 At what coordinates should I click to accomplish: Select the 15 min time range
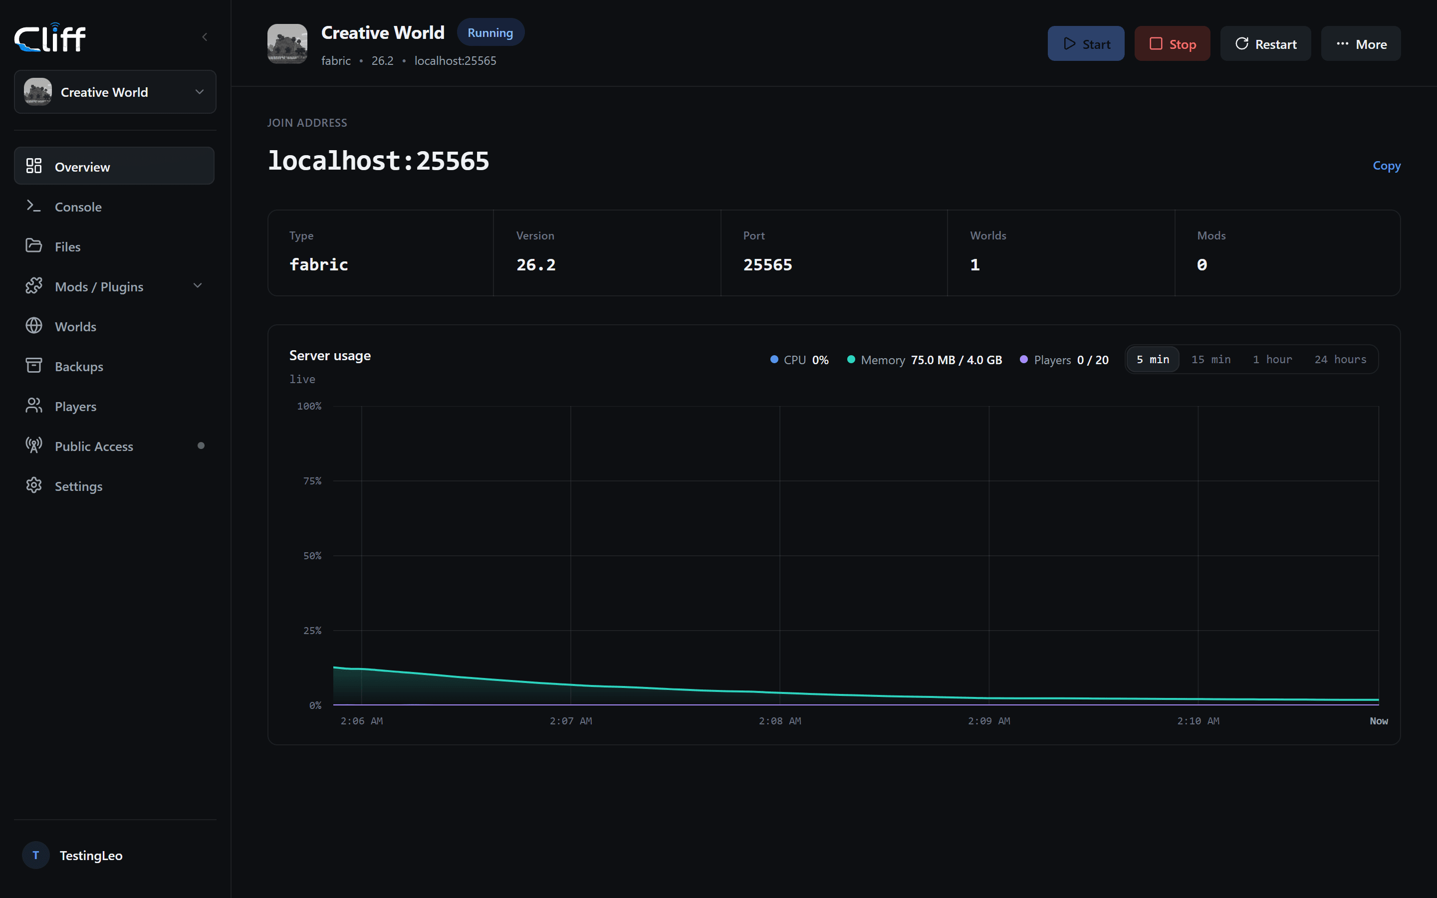[x=1211, y=359]
